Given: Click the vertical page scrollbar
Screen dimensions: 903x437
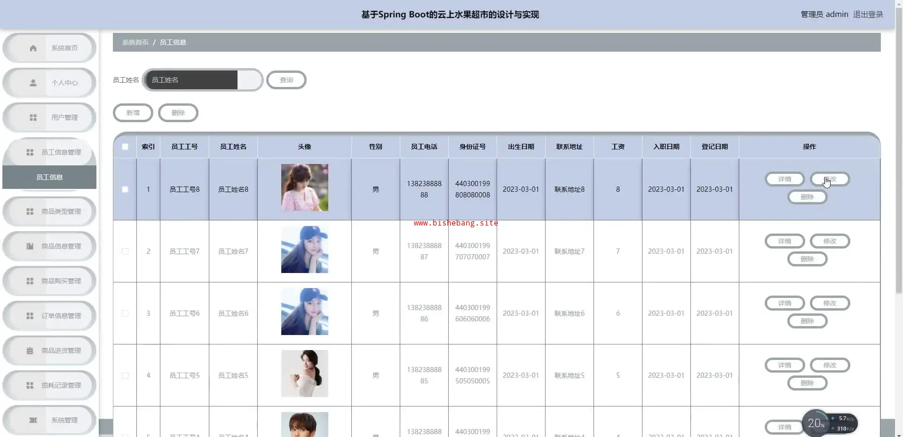Looking at the screenshot, I should click(899, 150).
